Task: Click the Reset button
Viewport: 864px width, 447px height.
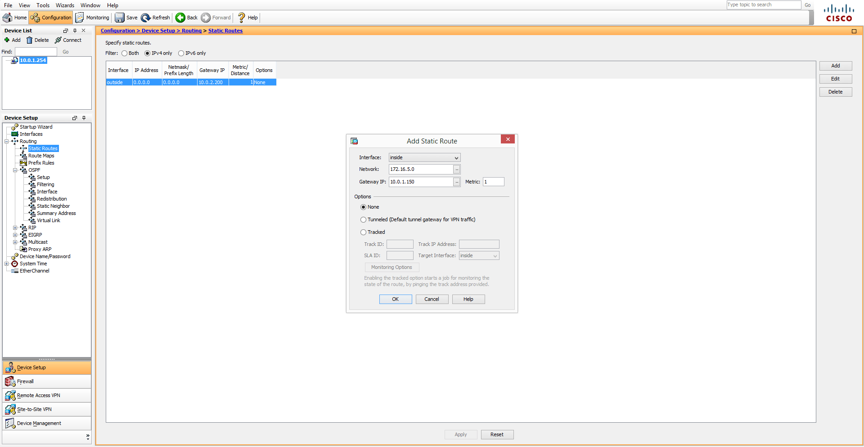Action: pos(497,434)
